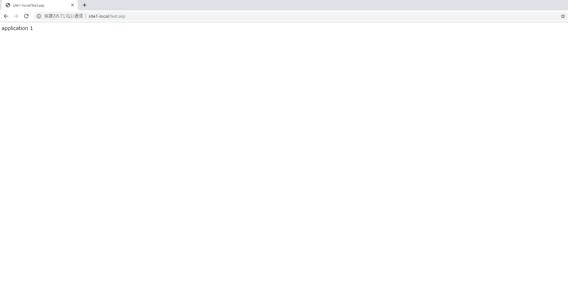
Task: Click the number 1 after application
Action: (x=31, y=28)
